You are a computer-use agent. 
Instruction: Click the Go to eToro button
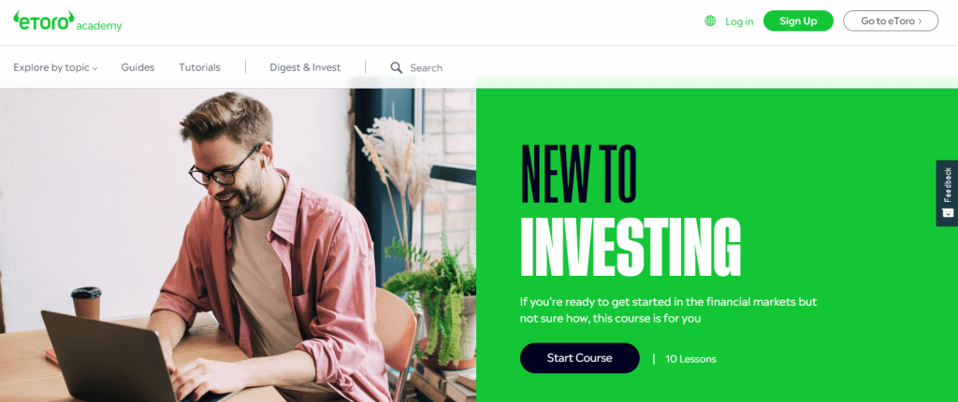(x=891, y=21)
